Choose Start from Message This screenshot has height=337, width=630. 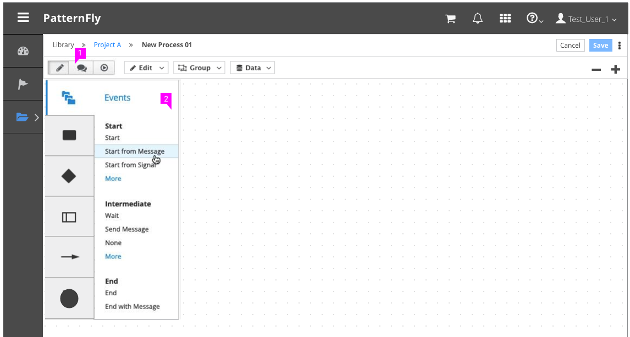click(136, 151)
